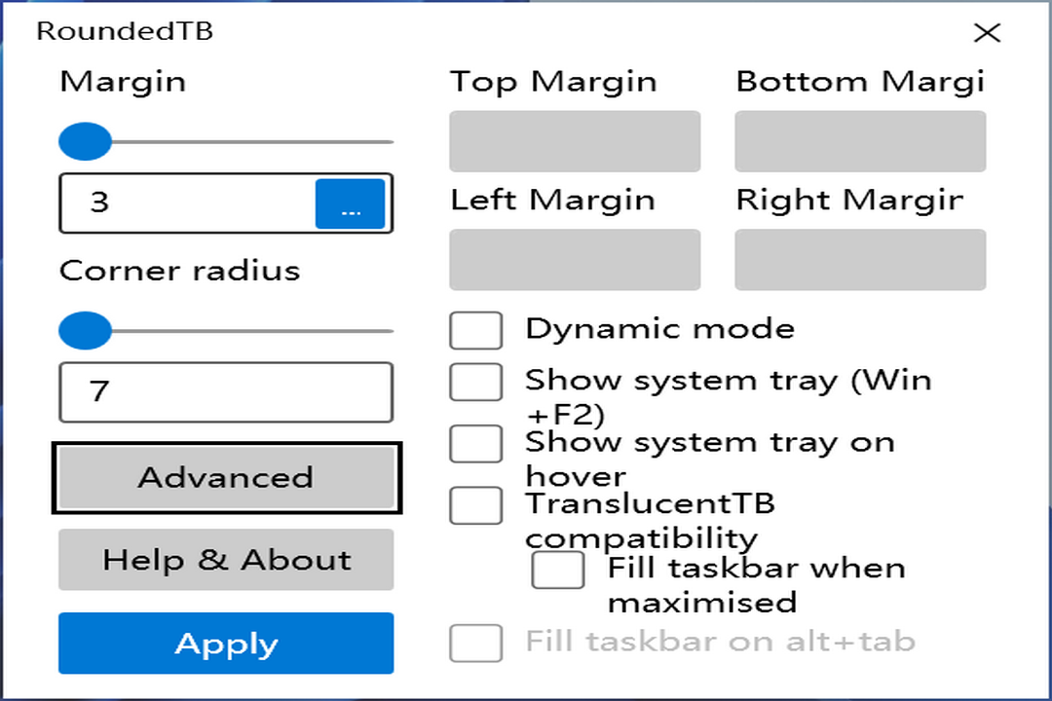Focus the Left Margin input field
Screen dimensions: 1052x701
click(574, 259)
